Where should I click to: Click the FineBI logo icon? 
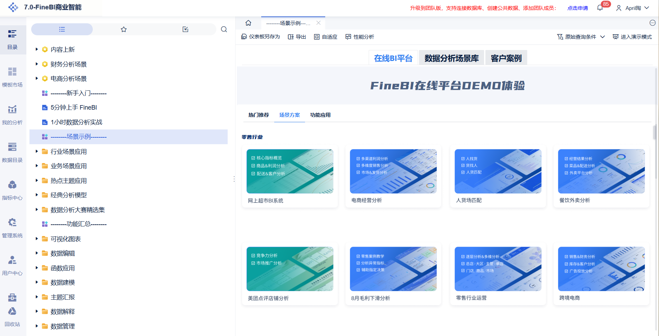tap(13, 7)
